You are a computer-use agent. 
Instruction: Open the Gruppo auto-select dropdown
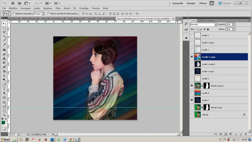pyautogui.click(x=43, y=14)
